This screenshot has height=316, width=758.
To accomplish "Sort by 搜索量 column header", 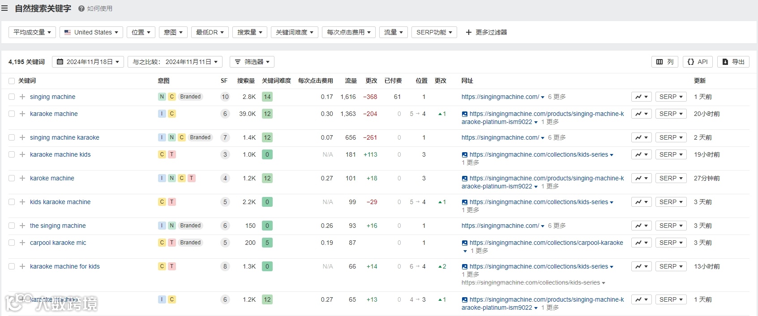I will coord(246,81).
